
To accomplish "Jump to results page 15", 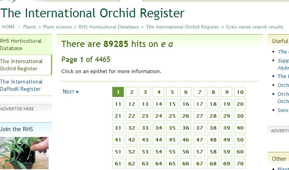I will click(172, 104).
